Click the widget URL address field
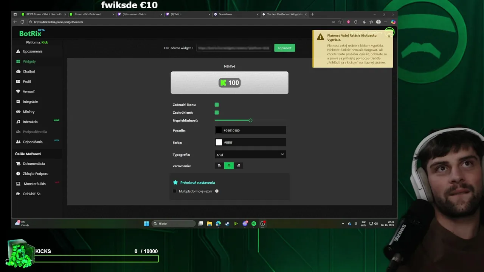Image resolution: width=484 pixels, height=272 pixels. (234, 48)
